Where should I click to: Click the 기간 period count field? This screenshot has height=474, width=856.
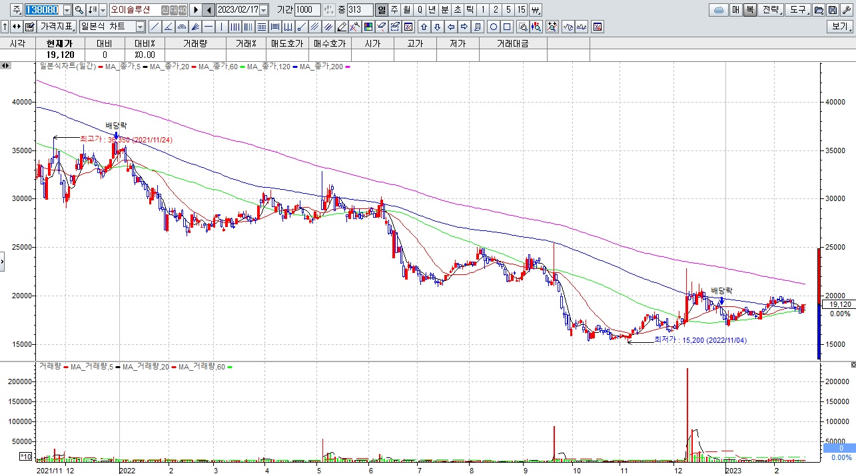click(308, 10)
